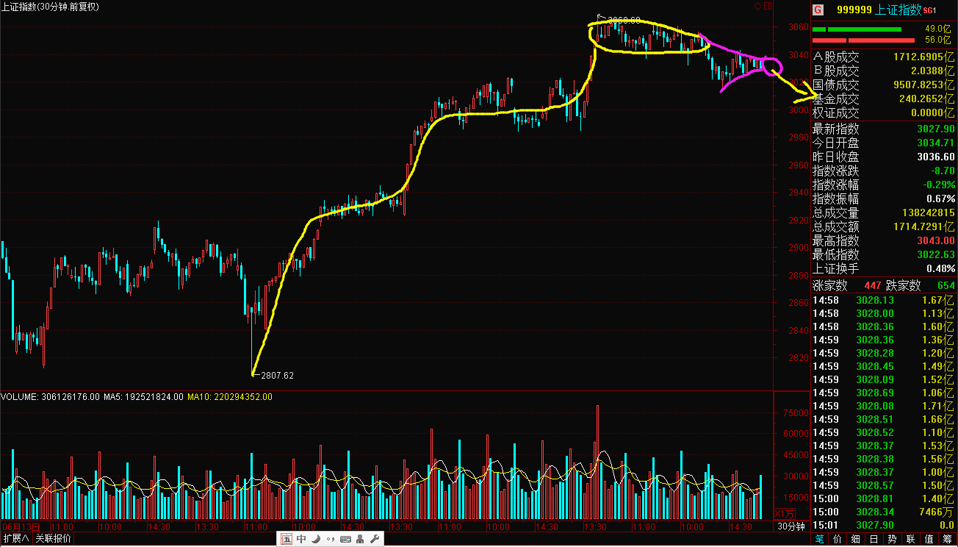Select the 筹 chip distribution tab
Viewport: 958px width, 547px height.
click(948, 540)
